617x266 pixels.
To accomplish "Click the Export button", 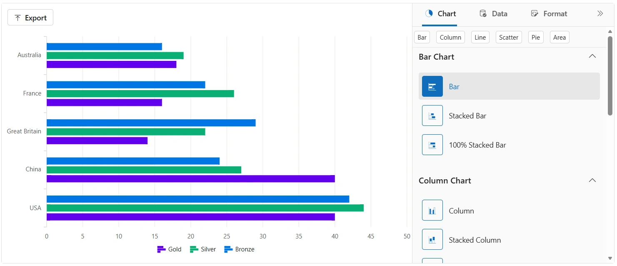I will (30, 18).
